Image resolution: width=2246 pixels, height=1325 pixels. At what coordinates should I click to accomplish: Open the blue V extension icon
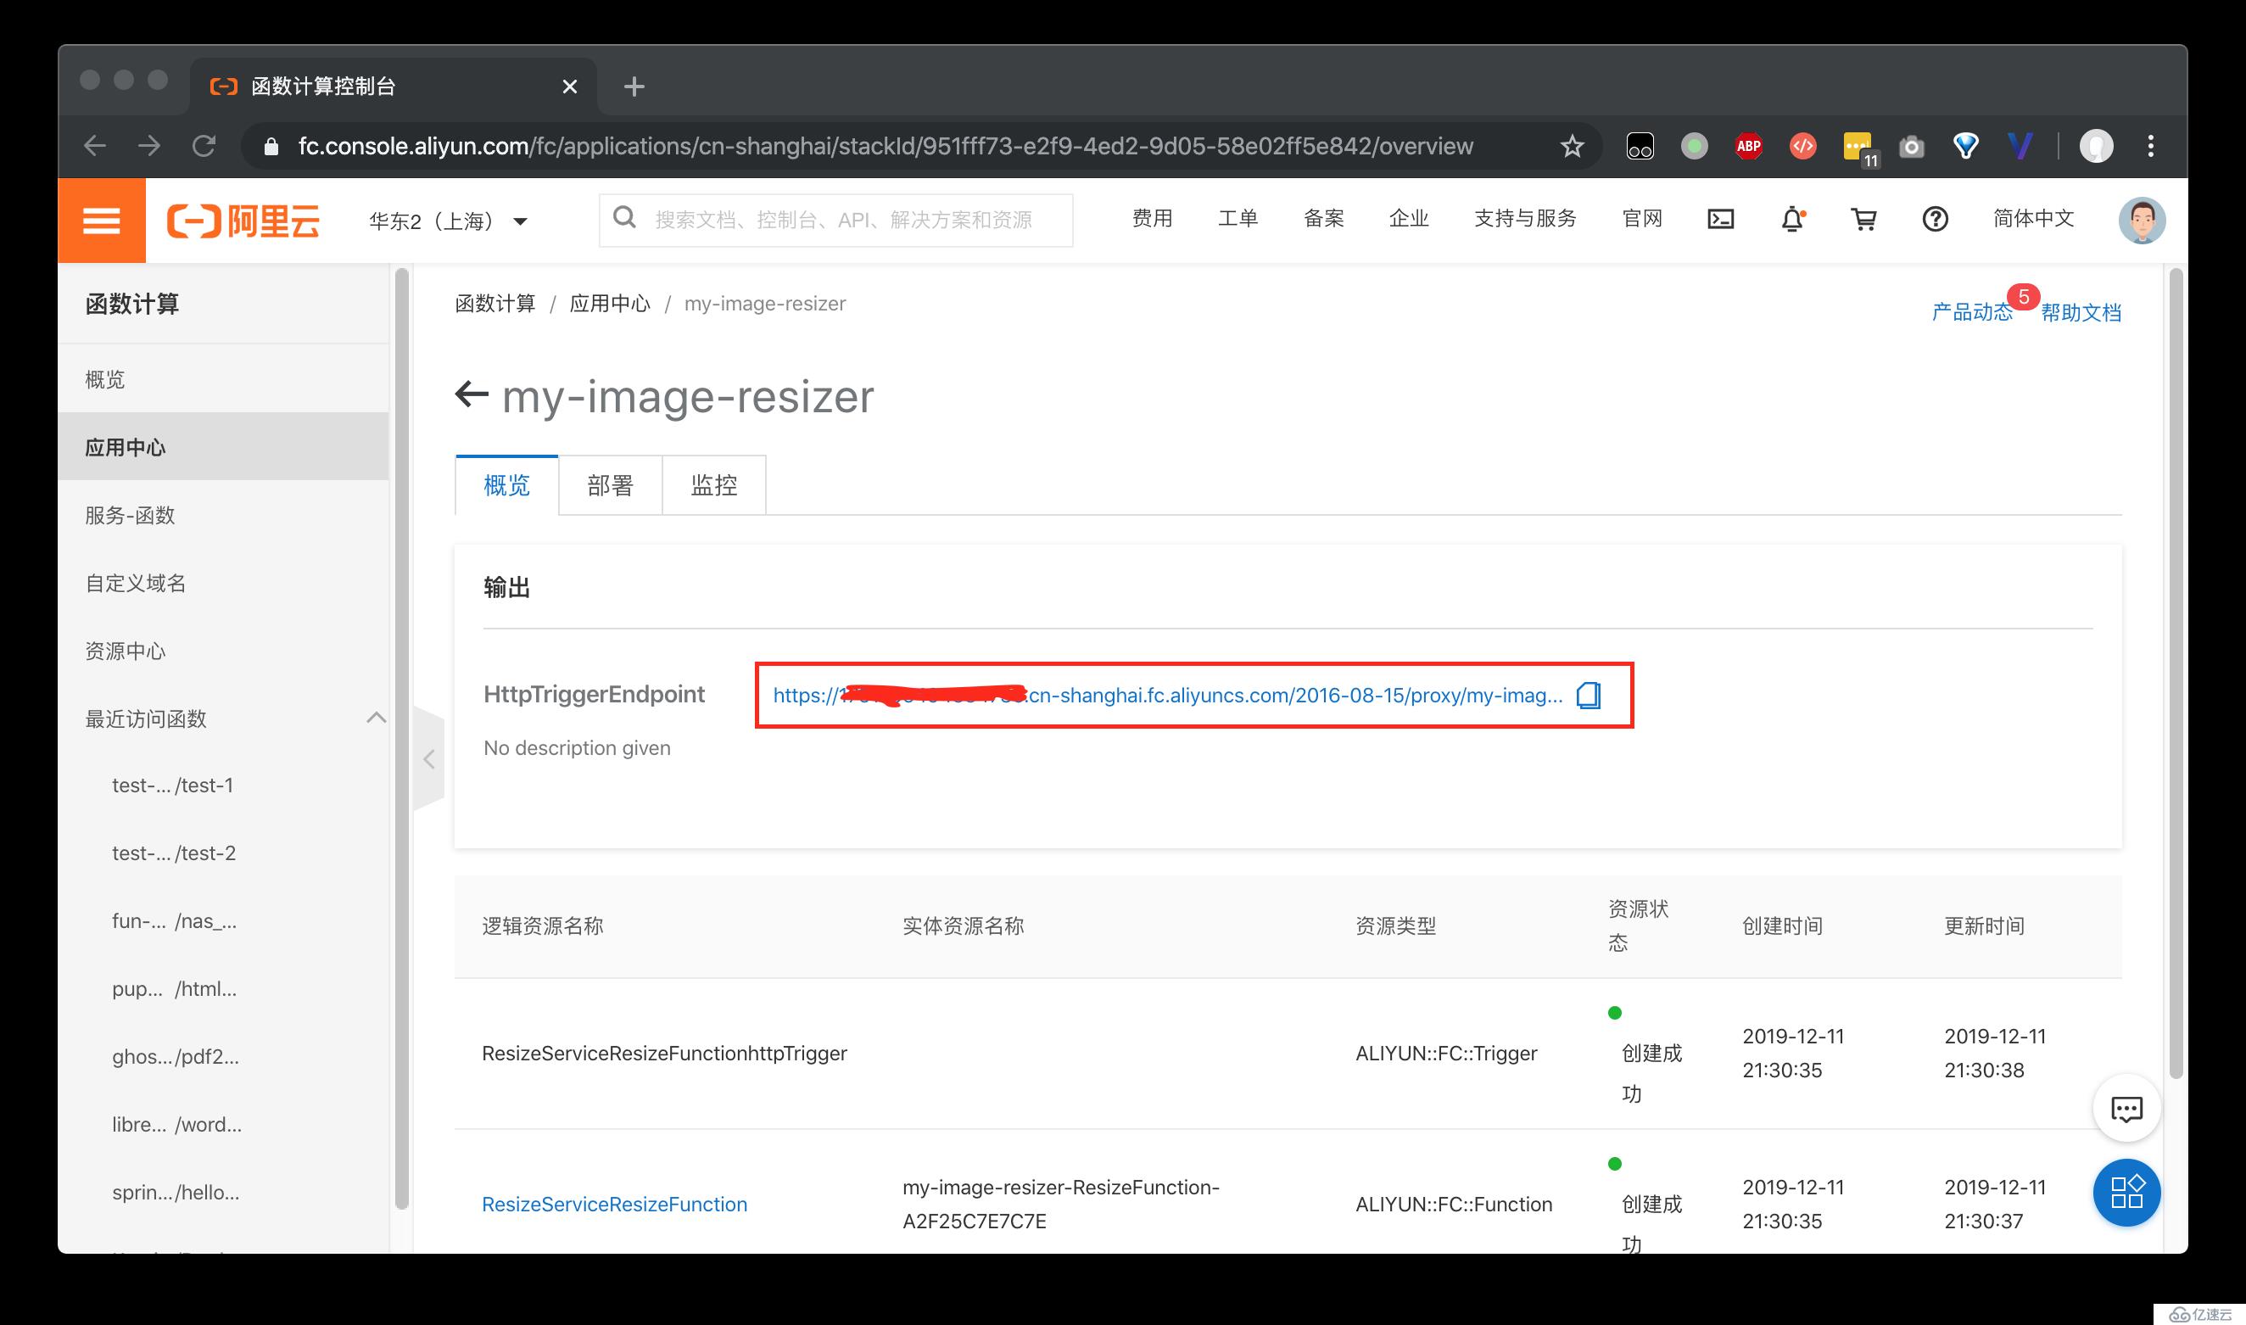pos(2020,146)
